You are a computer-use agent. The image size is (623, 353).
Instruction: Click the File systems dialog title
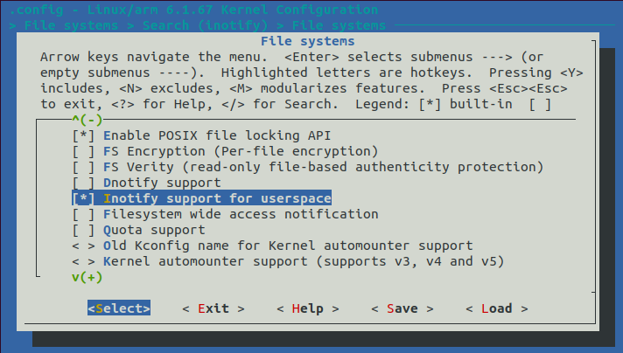click(x=307, y=41)
